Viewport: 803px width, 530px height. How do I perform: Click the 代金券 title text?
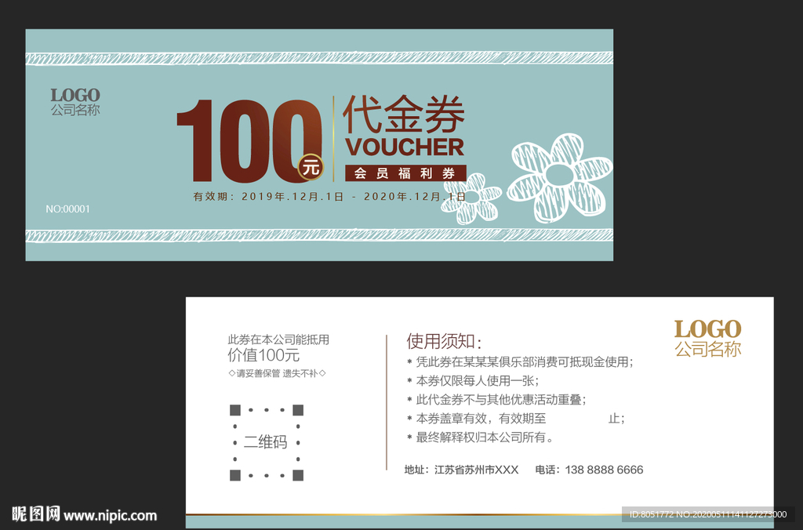click(404, 114)
